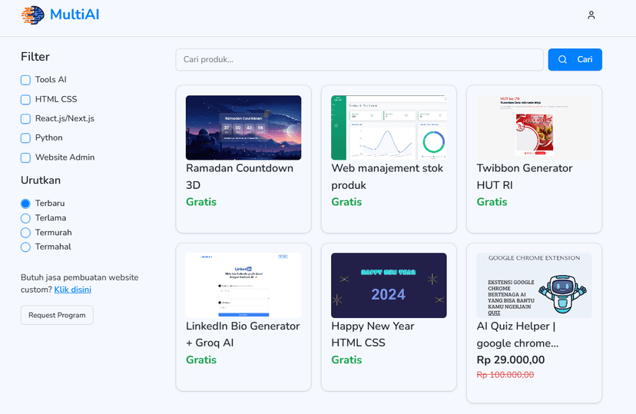This screenshot has width=636, height=414.
Task: Enable the Tools AI filter checkbox
Action: click(x=25, y=80)
